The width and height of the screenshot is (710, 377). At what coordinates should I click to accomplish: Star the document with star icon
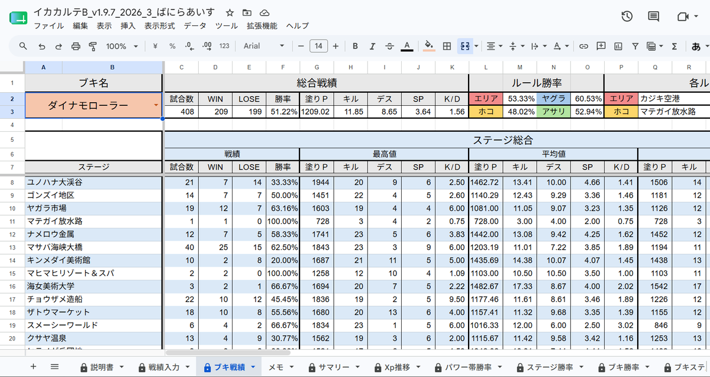click(230, 12)
